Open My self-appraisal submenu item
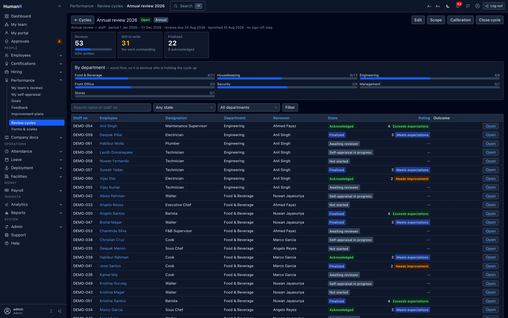The width and height of the screenshot is (508, 318). tap(26, 95)
